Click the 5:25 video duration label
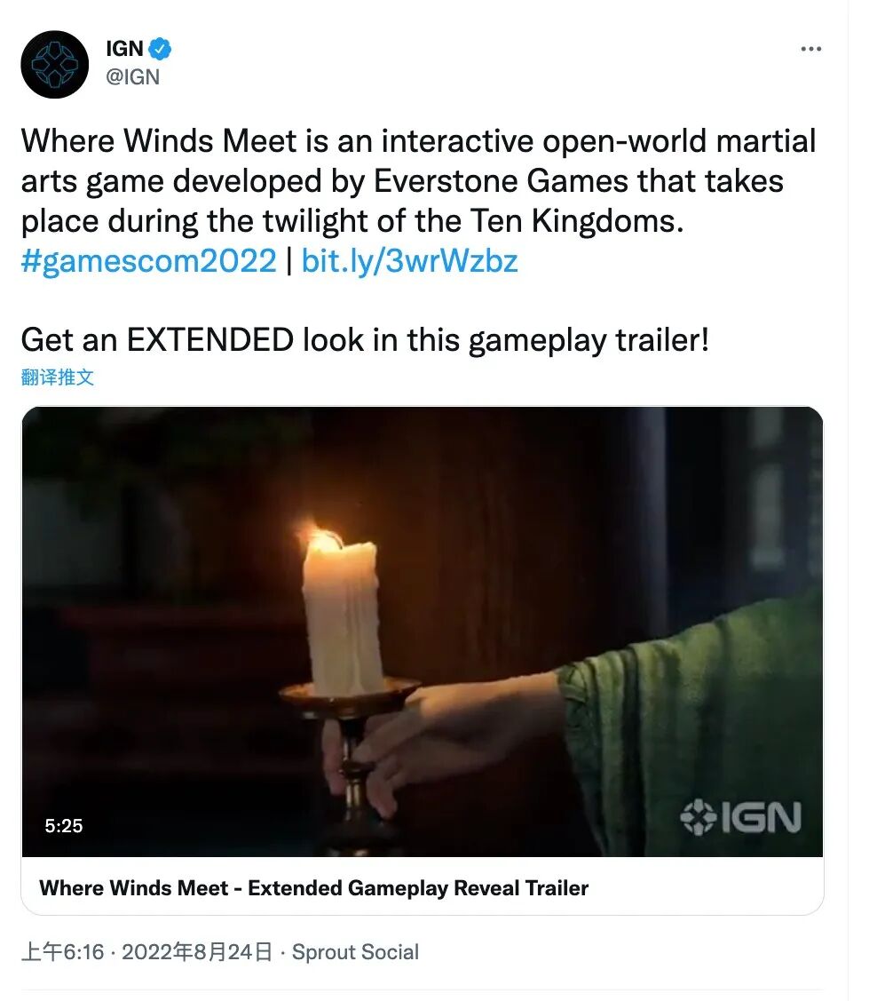The height and width of the screenshot is (1001, 877). (64, 825)
